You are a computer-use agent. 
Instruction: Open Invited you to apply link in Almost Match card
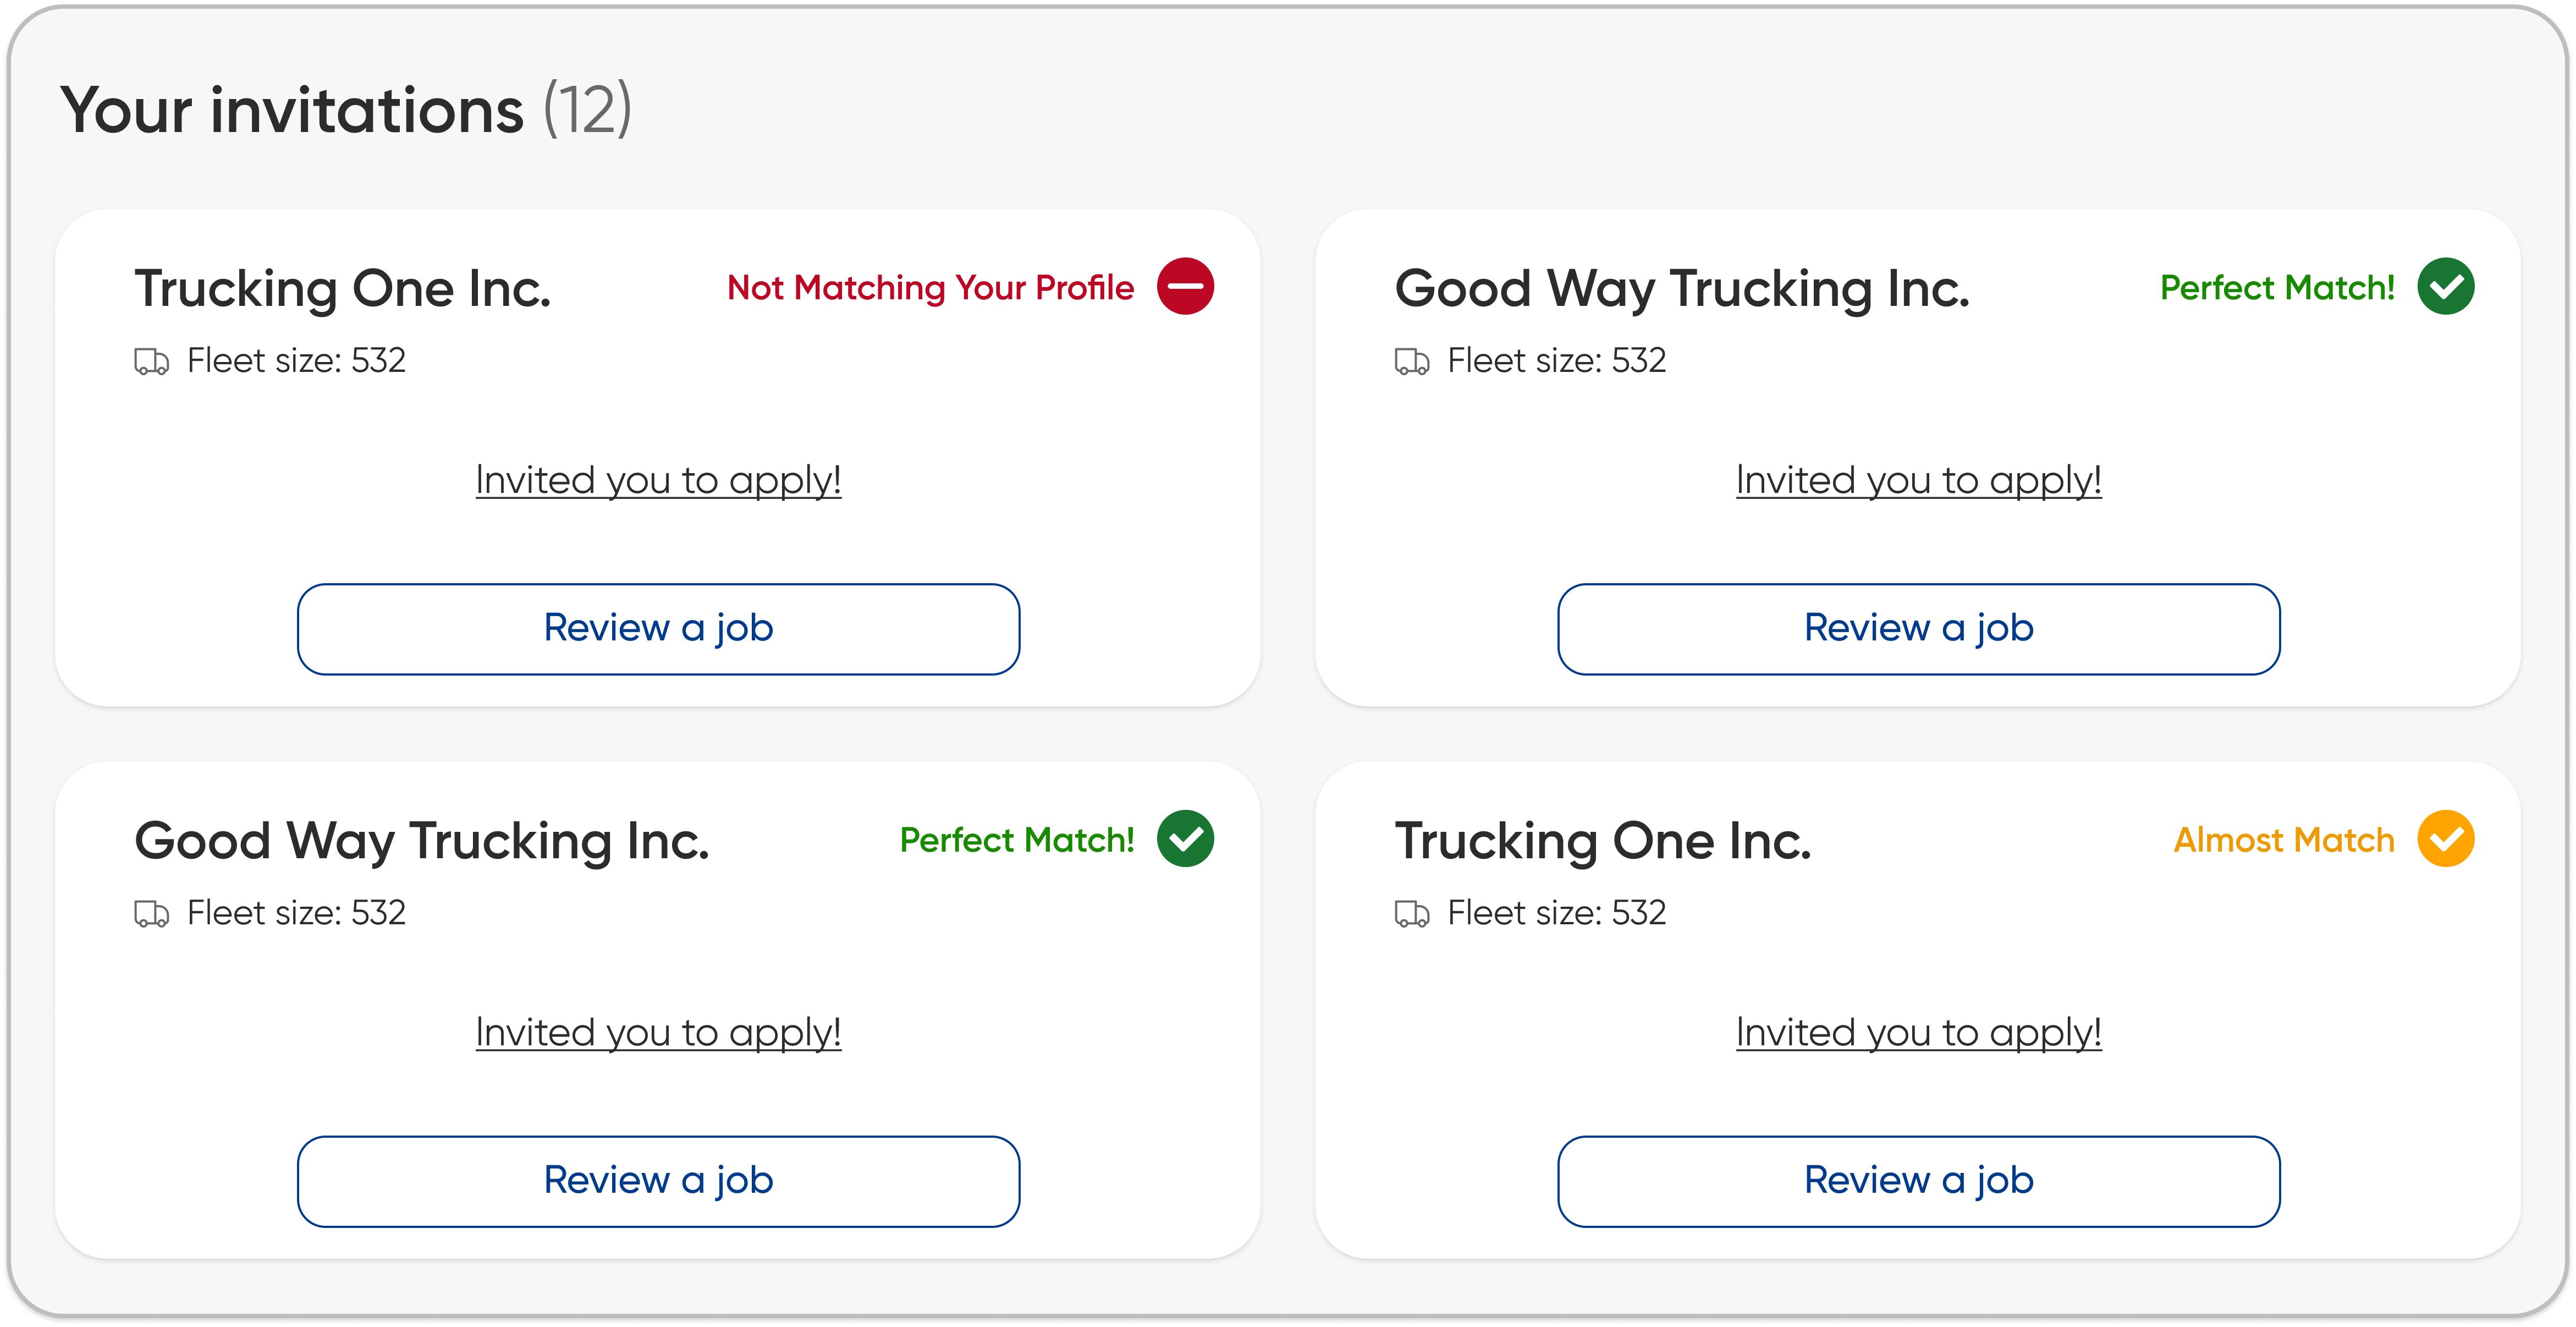point(1918,1033)
